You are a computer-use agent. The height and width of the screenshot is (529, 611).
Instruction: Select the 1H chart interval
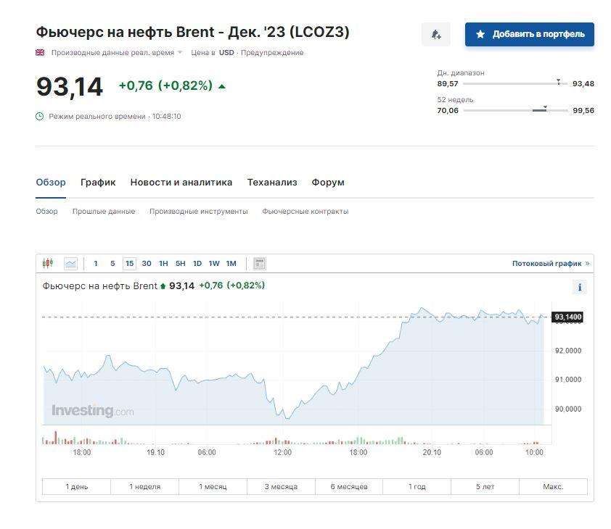tap(163, 264)
